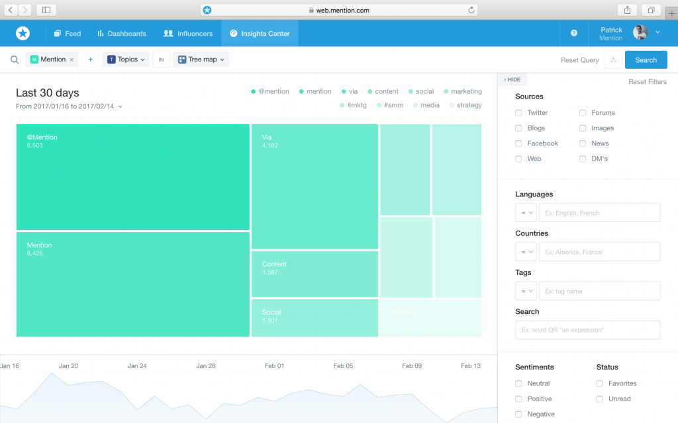Enable the Positive sentiment filter
The width and height of the screenshot is (678, 423).
tap(518, 399)
